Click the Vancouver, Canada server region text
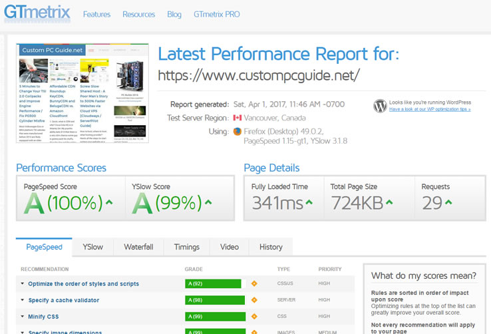 coord(275,118)
